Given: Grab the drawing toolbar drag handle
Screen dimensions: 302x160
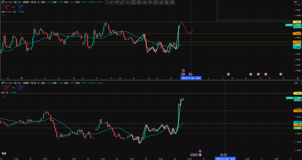Looking at the screenshot, I should coord(106,2).
